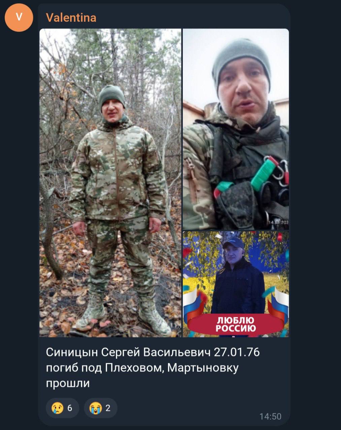This screenshot has width=341, height=430.
Task: Open the Valentina sender name
Action: click(71, 17)
